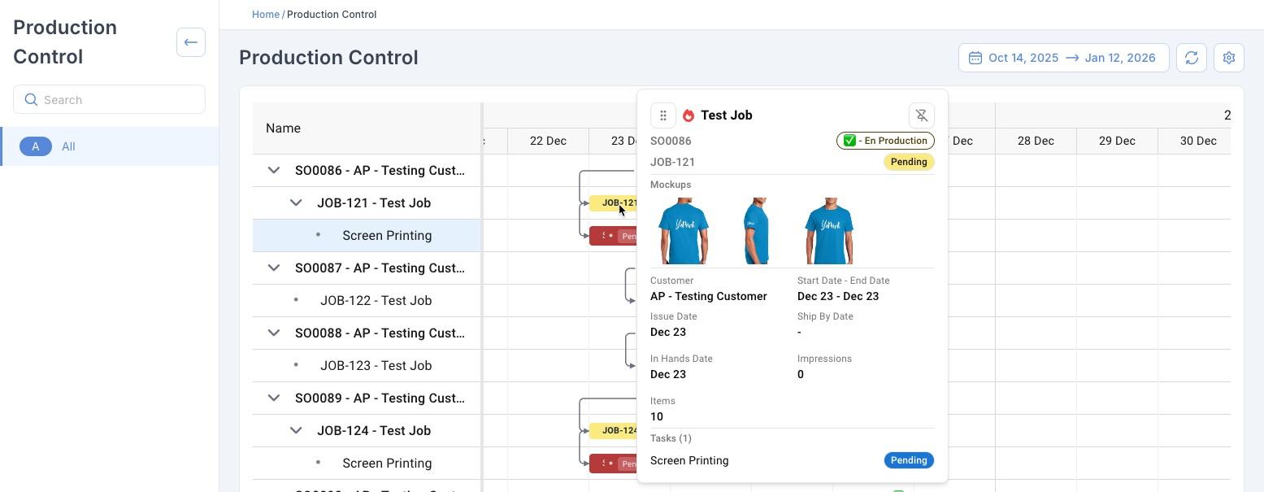Click the drag handle on Test Job card
This screenshot has height=492, width=1264.
pos(663,115)
